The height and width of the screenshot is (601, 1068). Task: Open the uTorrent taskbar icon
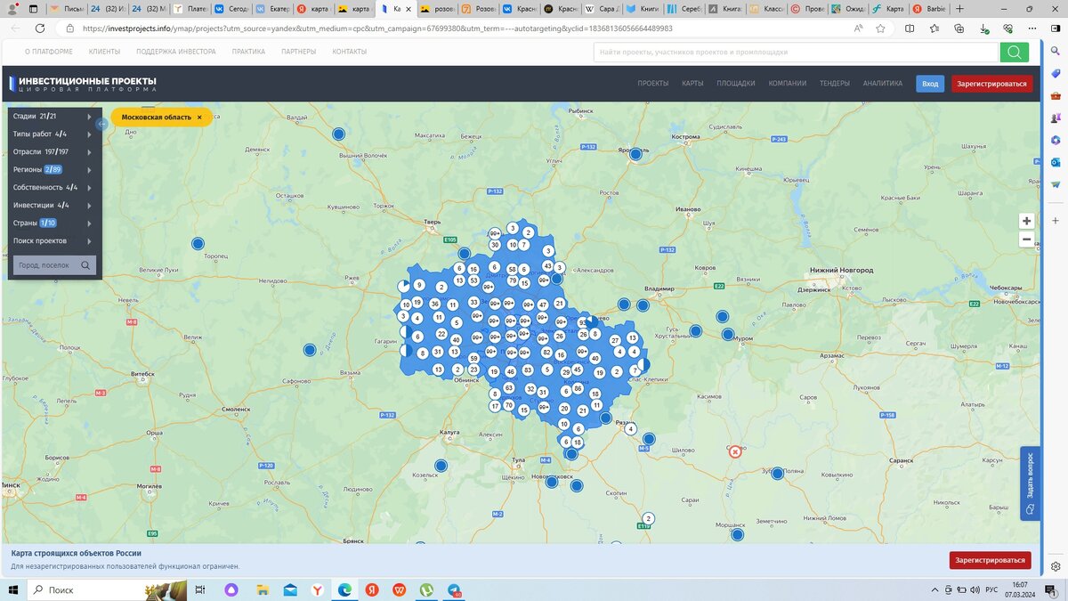pyautogui.click(x=427, y=589)
